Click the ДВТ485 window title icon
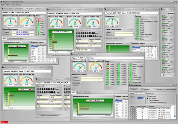The image size is (178, 124). (x=3, y=68)
